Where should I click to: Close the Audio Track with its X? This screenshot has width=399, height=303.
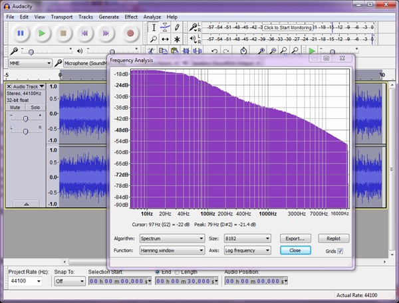[9, 86]
